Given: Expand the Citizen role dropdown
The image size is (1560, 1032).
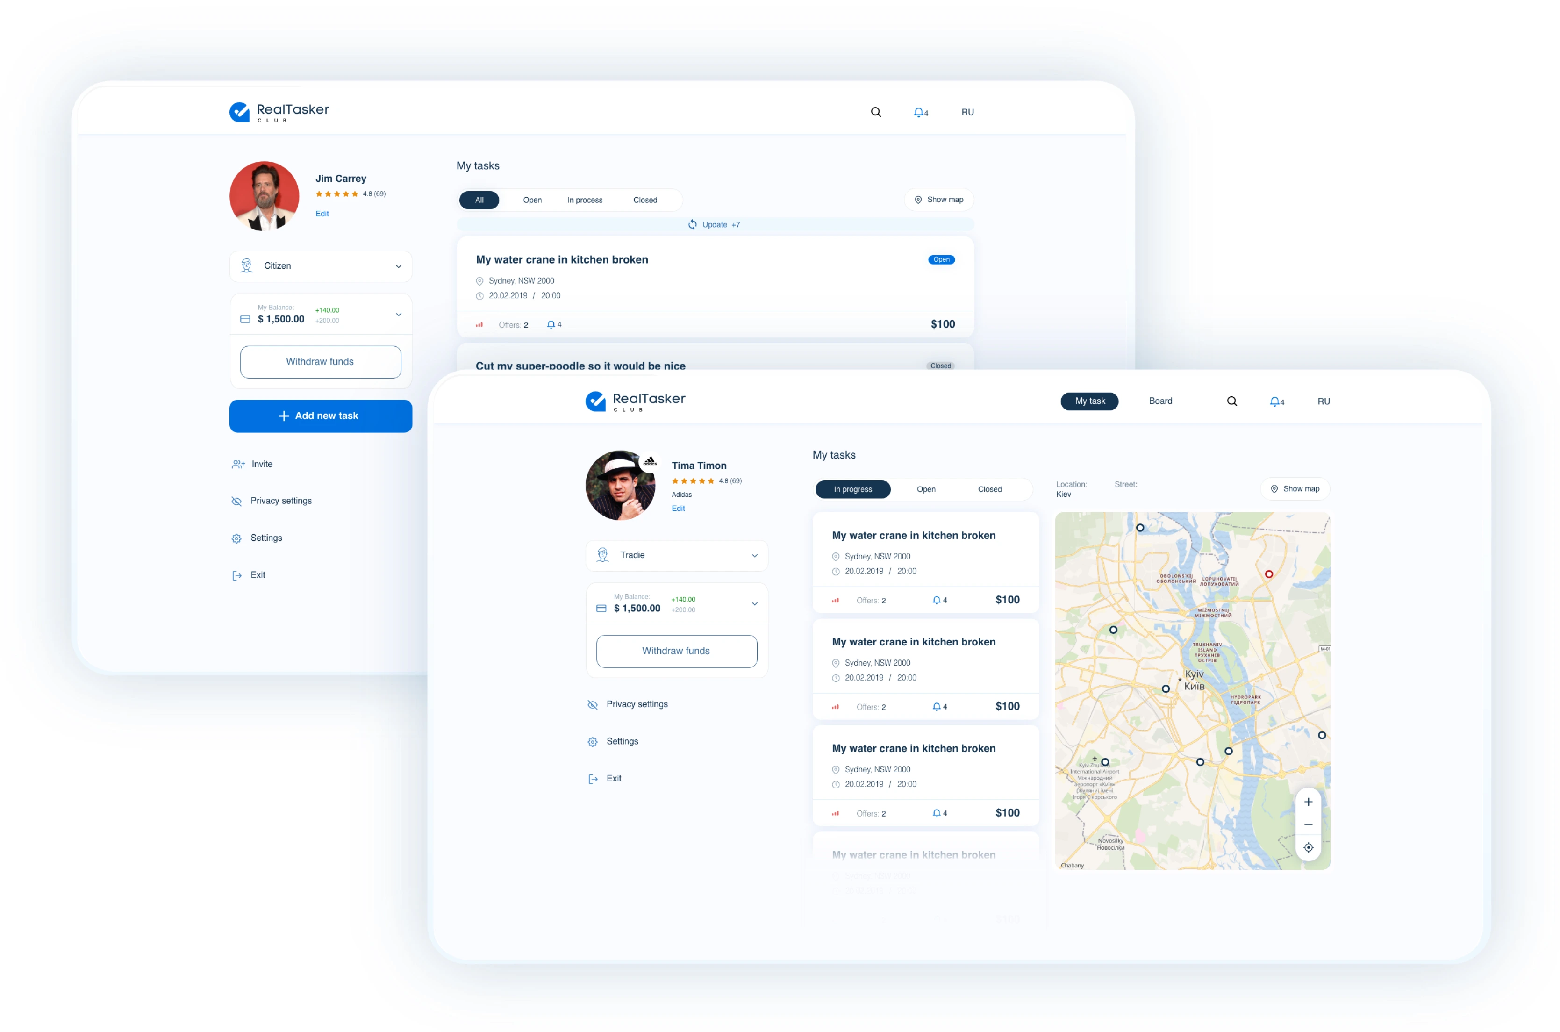Looking at the screenshot, I should (321, 266).
